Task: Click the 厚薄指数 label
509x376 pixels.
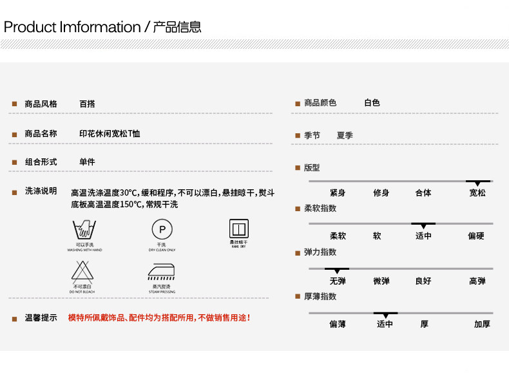Action: click(x=320, y=297)
